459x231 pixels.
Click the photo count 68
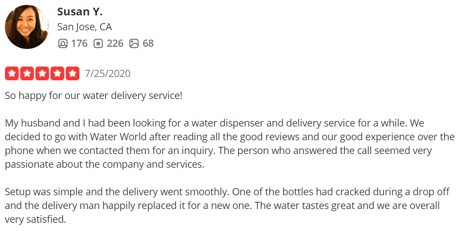[x=148, y=43]
